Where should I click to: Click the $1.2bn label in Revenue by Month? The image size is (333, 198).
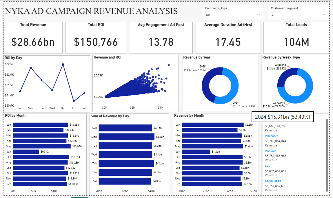coord(216,151)
